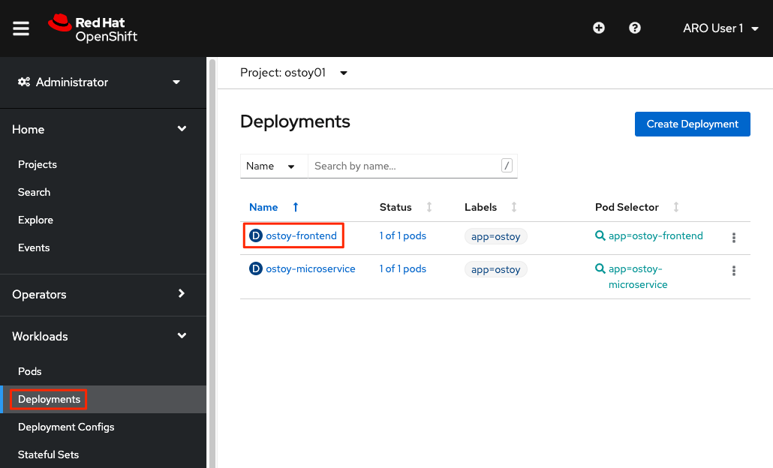Collapse the Workloads navigation section
This screenshot has width=773, height=468.
pos(103,336)
